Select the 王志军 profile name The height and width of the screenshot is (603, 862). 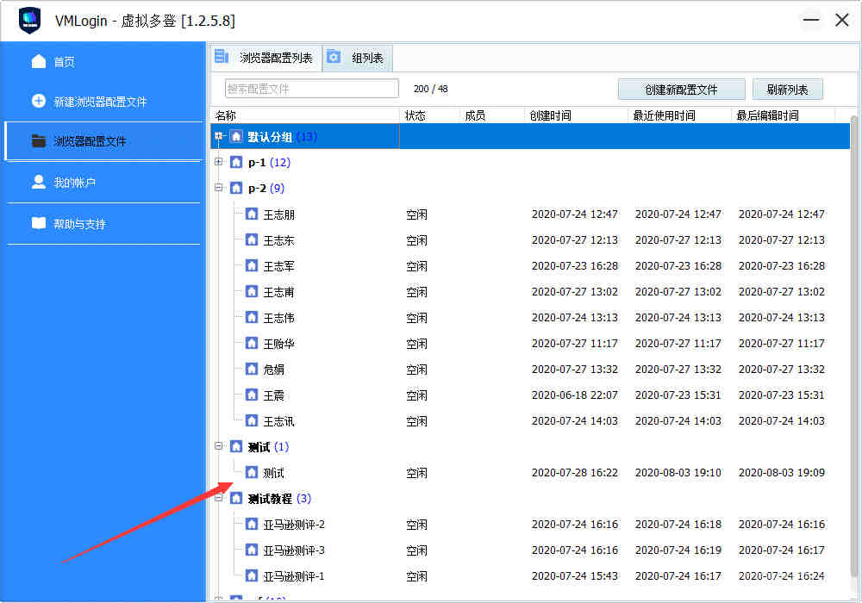coord(278,266)
